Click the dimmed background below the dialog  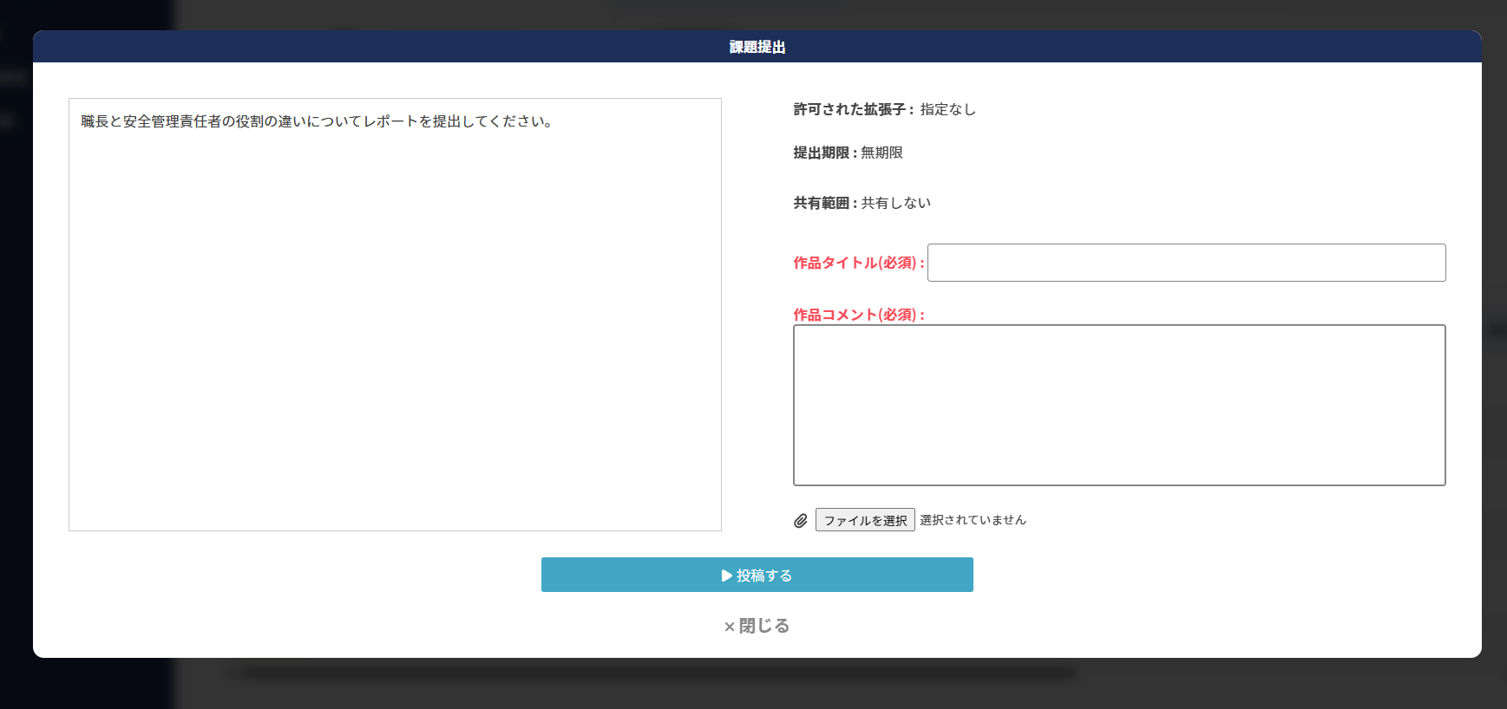(x=753, y=686)
